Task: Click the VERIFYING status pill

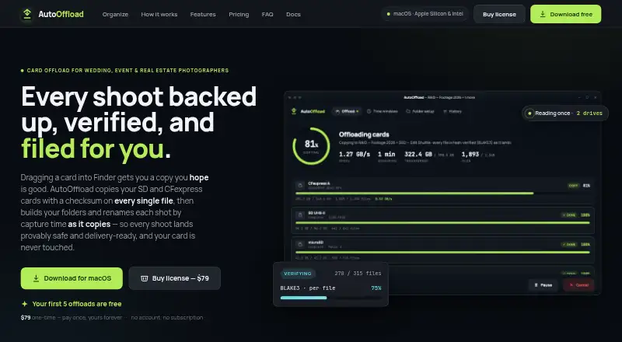Action: coord(298,274)
